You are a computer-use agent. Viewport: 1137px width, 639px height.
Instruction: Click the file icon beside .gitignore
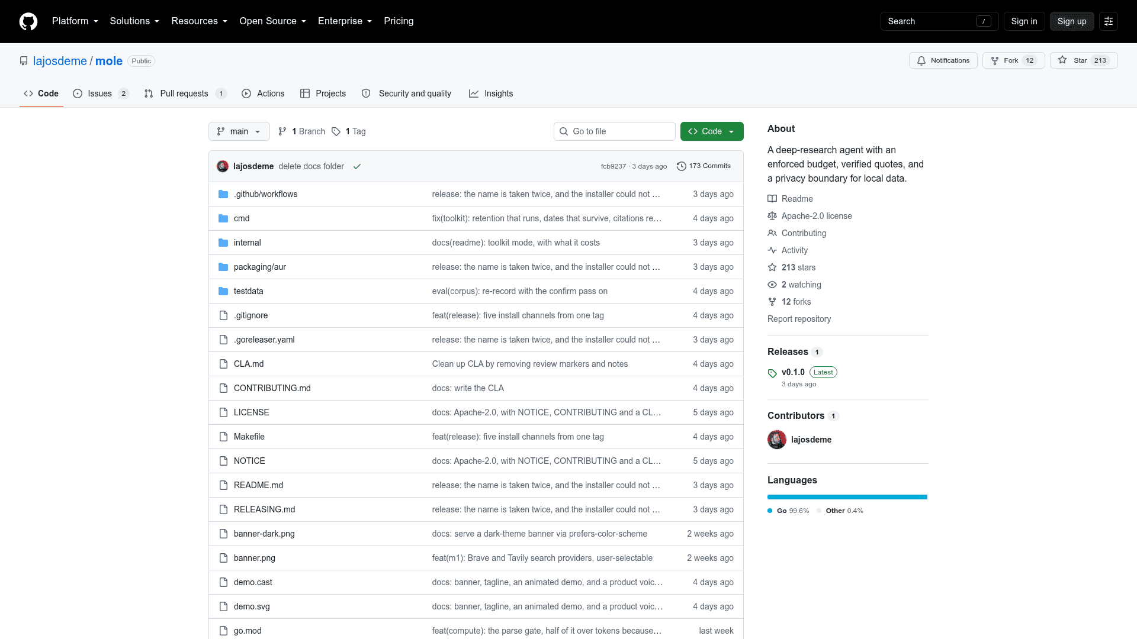click(x=223, y=315)
